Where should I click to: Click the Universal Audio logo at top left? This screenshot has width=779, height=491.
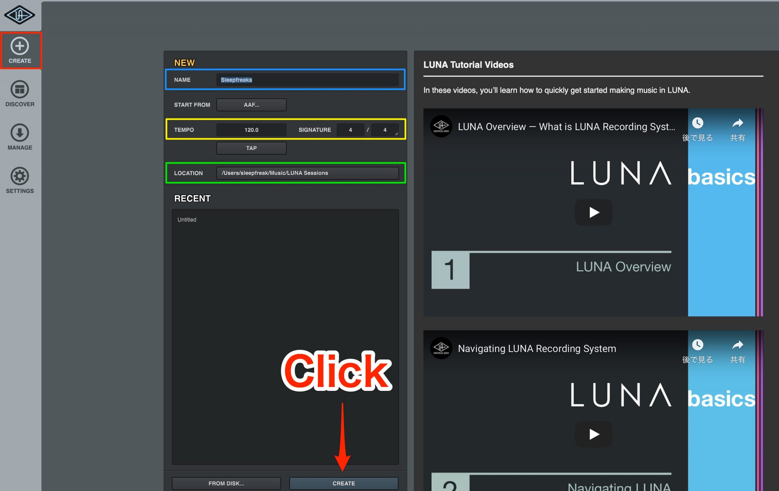tap(19, 15)
